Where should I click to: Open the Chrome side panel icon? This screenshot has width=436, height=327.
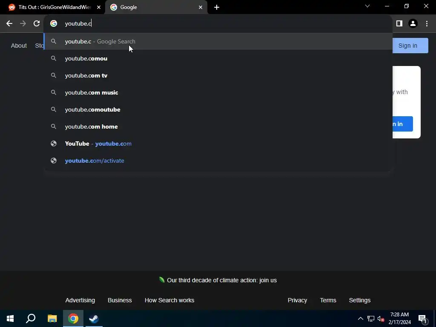tap(399, 24)
